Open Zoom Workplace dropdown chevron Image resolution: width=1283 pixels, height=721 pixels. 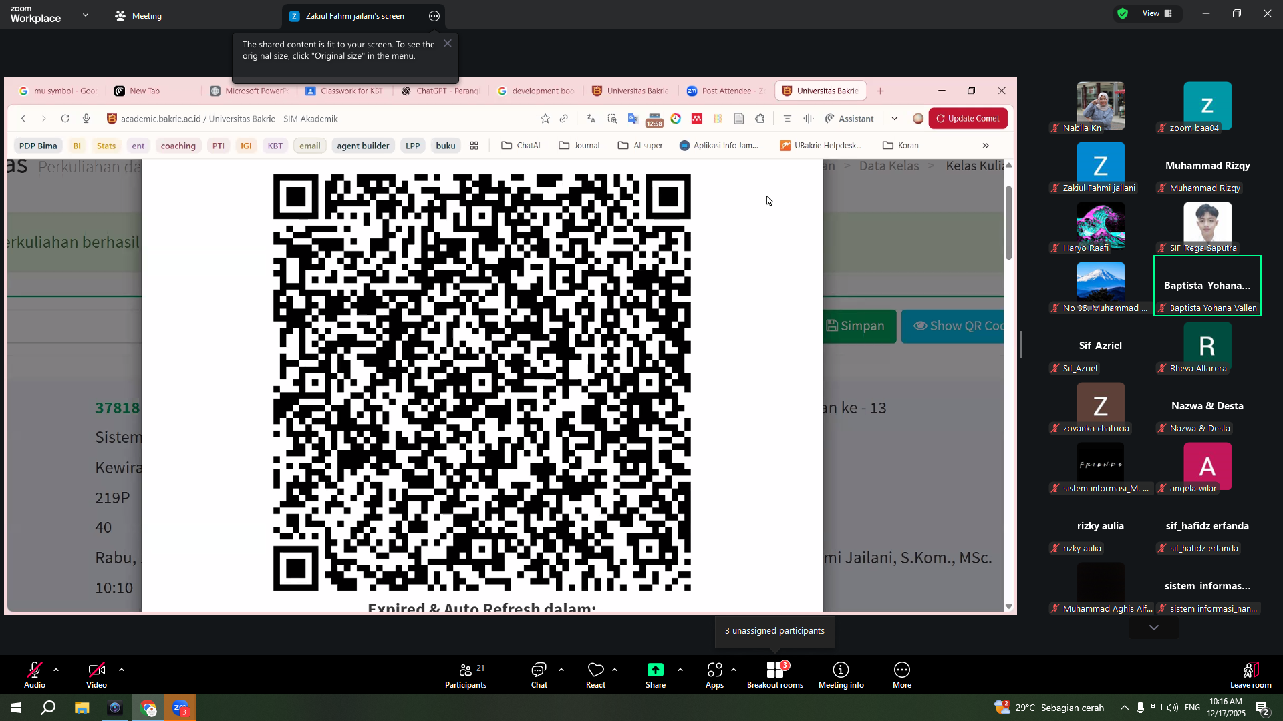86,15
